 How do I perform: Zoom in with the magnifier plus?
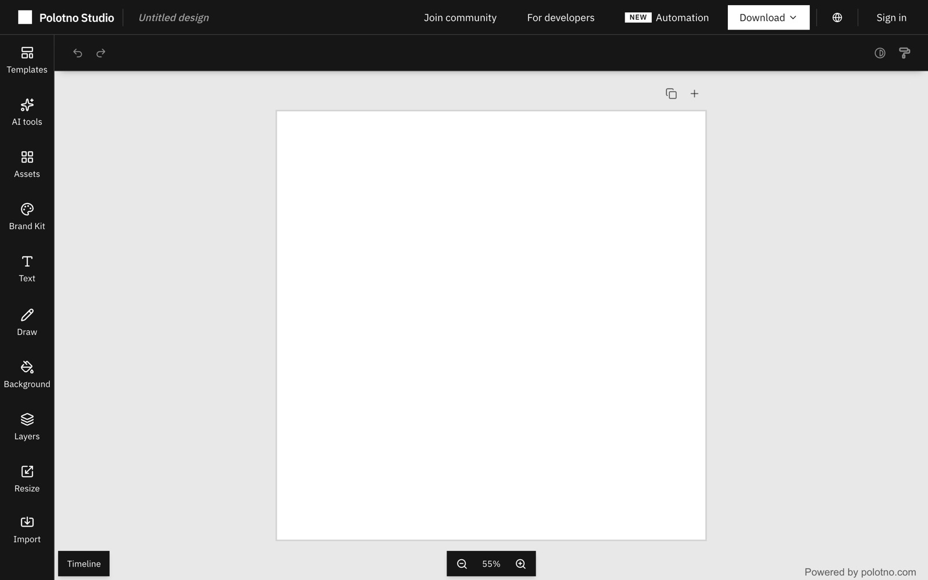[x=521, y=564]
